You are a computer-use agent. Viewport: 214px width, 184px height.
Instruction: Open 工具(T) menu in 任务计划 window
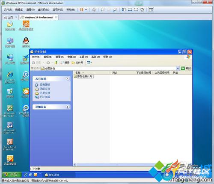pos(83,57)
